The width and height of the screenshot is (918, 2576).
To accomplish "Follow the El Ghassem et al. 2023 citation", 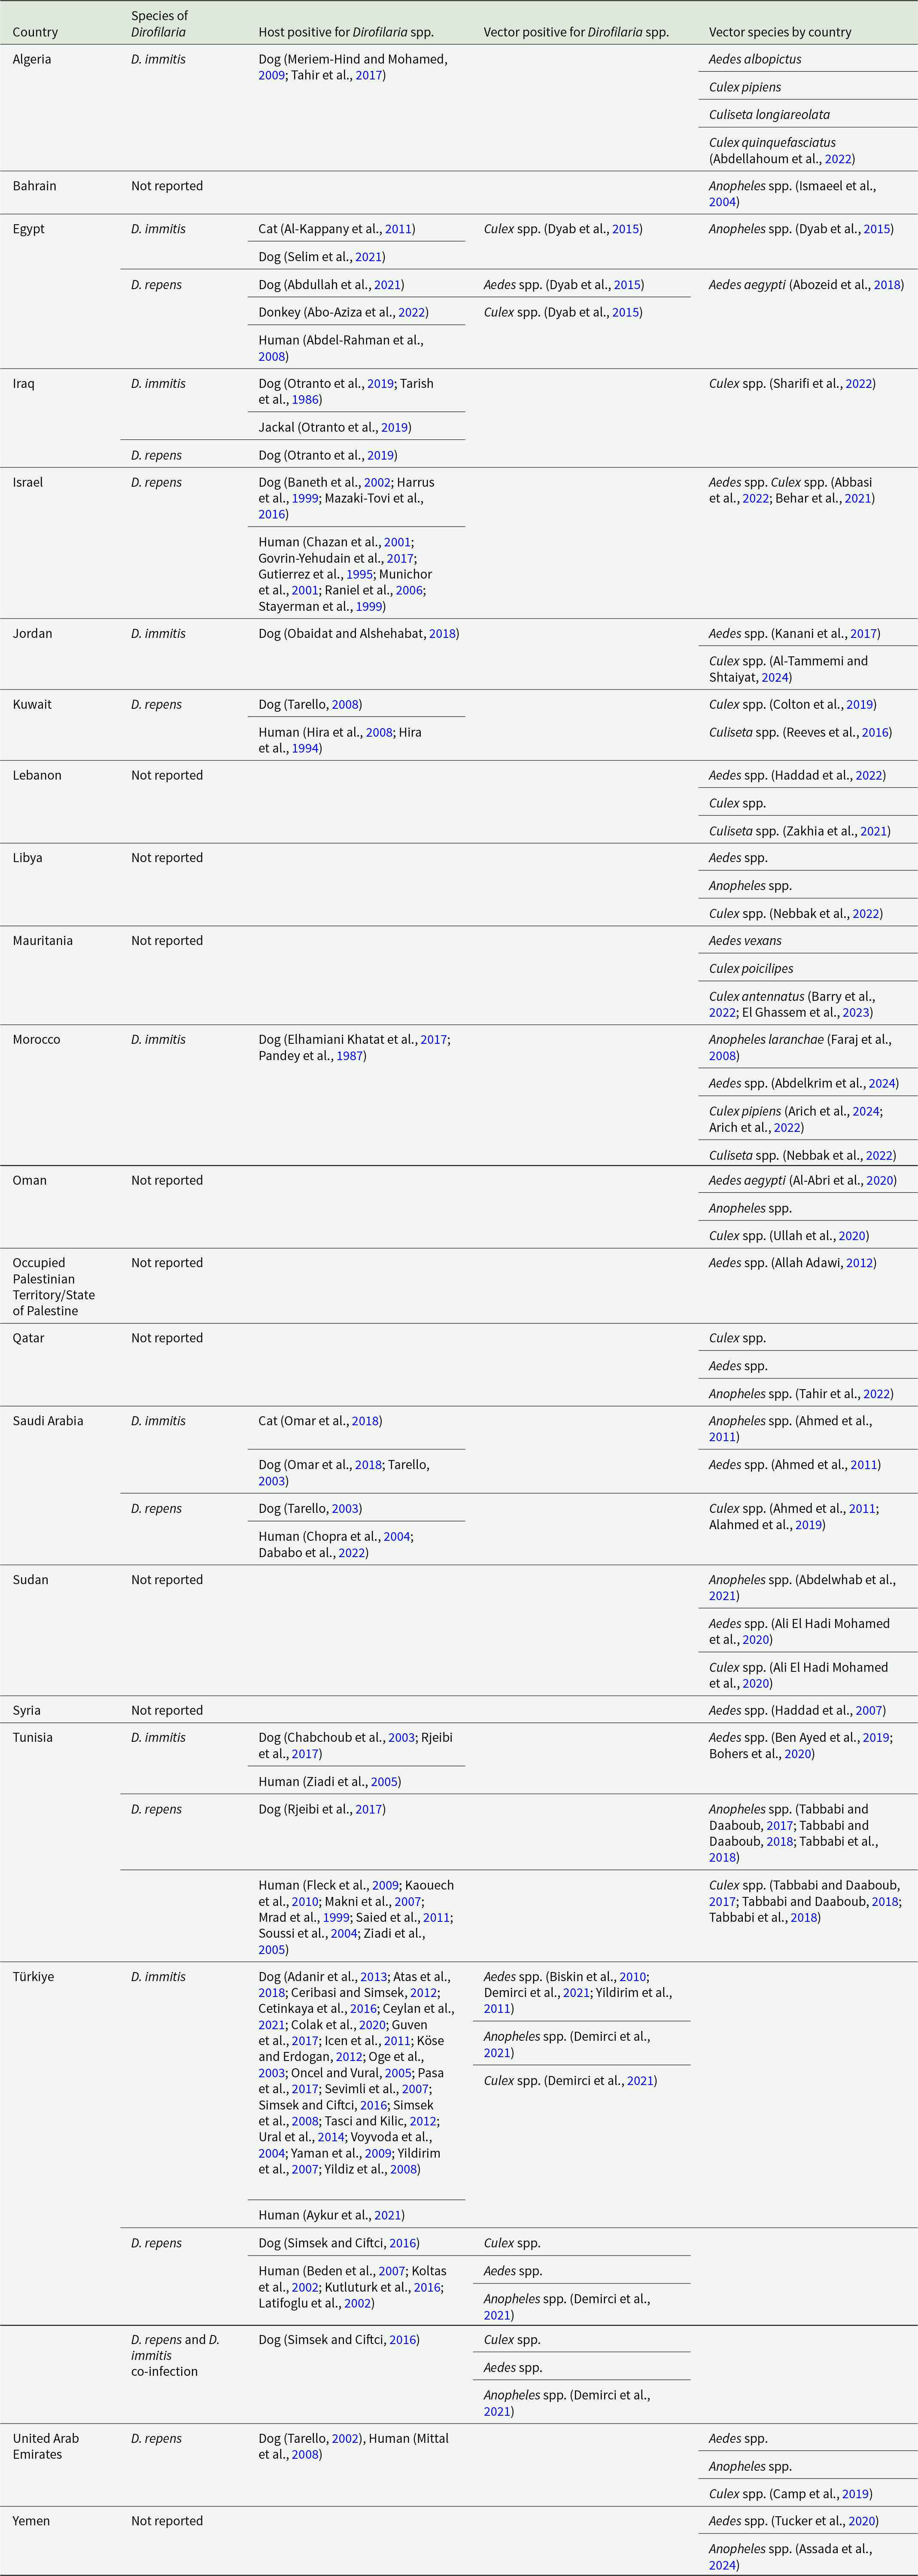I will coord(855,1012).
